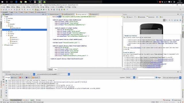Switch to the Design tab
The width and height of the screenshot is (184, 103).
tap(51, 69)
